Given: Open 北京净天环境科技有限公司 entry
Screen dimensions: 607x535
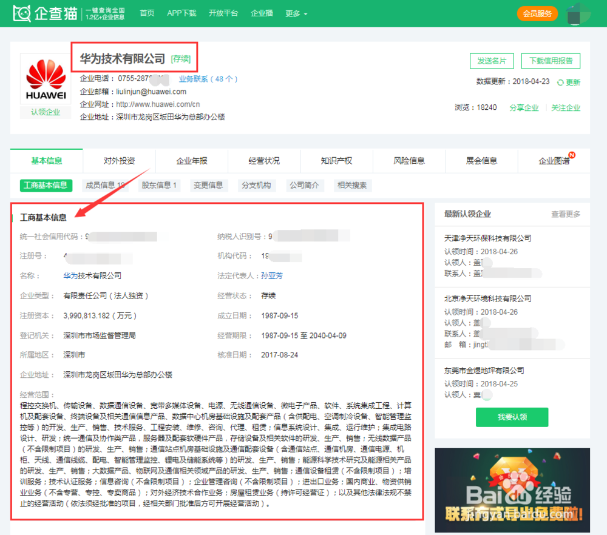Looking at the screenshot, I should click(487, 298).
